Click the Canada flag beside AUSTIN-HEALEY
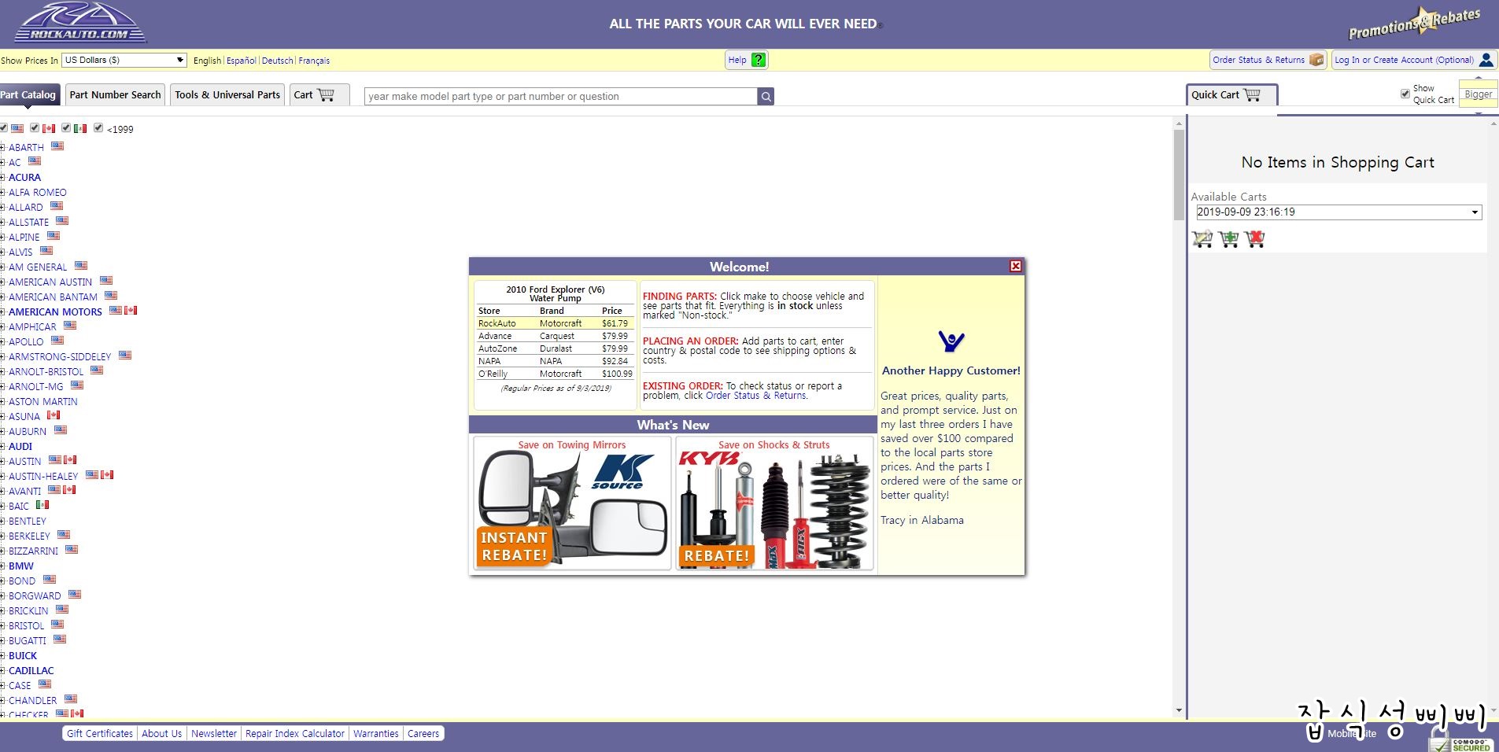The image size is (1499, 752). coord(107,475)
